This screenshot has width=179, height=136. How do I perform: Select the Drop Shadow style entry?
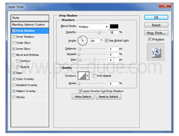30,31
